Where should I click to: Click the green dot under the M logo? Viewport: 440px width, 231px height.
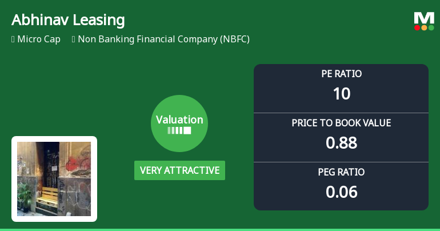tap(431, 27)
